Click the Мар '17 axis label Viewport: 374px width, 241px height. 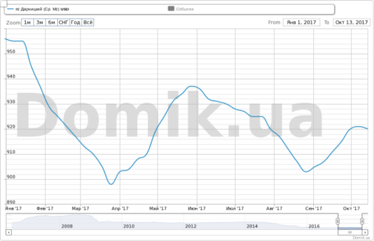click(x=80, y=208)
